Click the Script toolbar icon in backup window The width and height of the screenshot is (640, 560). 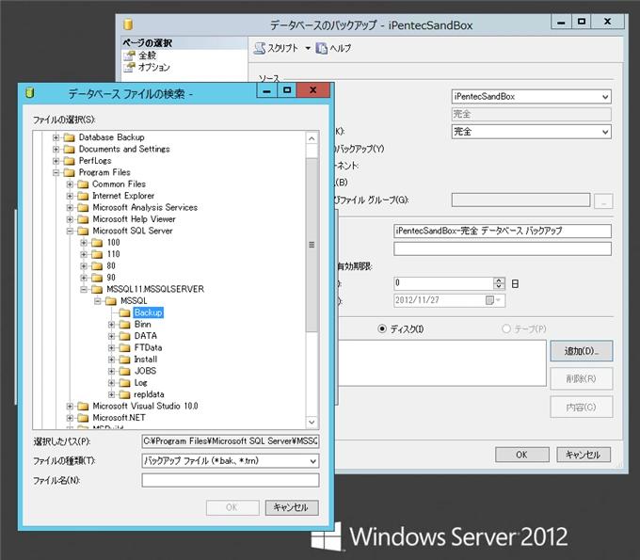(260, 48)
